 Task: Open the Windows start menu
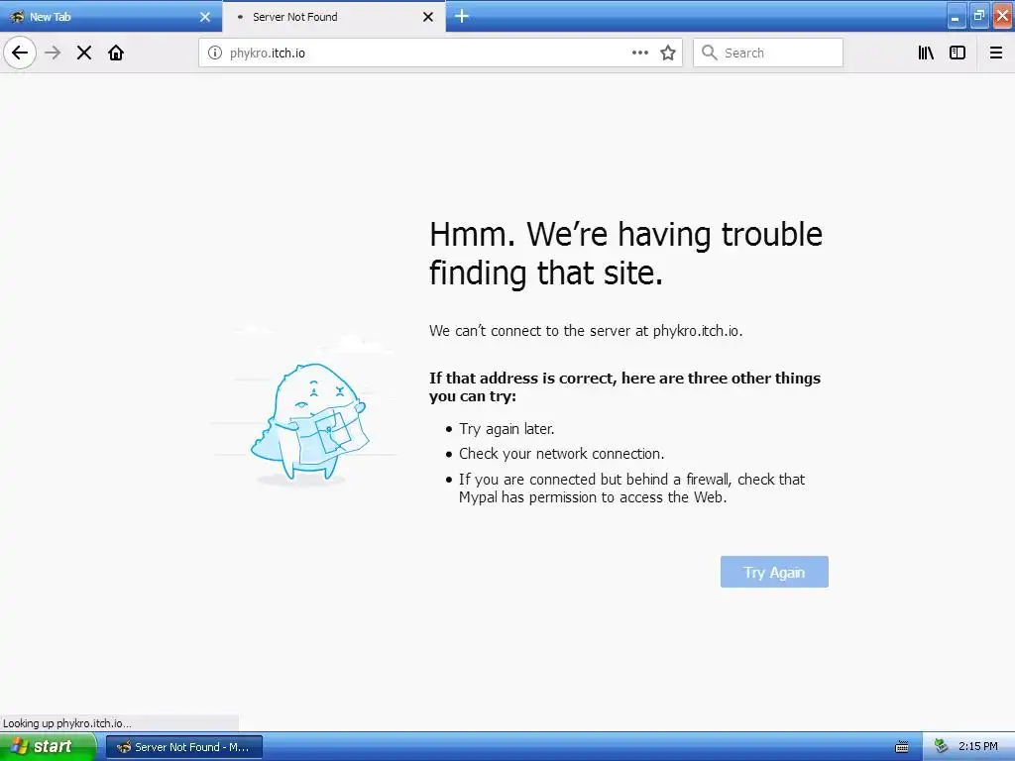coord(48,746)
